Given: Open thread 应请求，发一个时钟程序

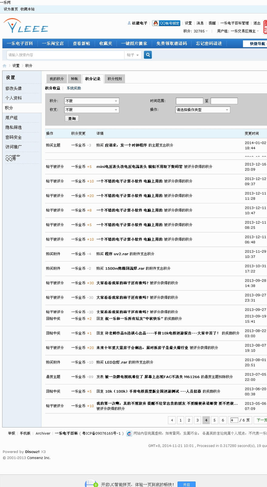Looking at the screenshot, I should pyautogui.click(x=126, y=145).
